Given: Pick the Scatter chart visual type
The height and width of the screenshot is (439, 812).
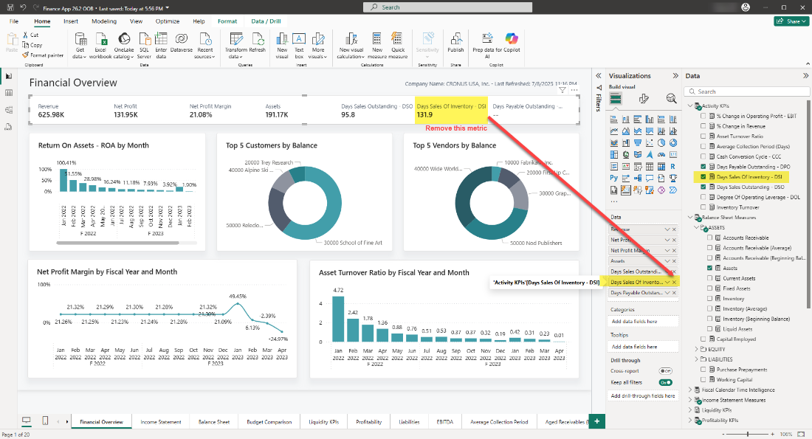Looking at the screenshot, I should pos(650,142).
